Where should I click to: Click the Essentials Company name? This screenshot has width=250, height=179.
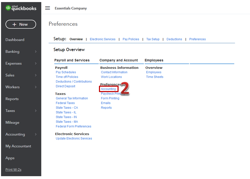(x=71, y=8)
